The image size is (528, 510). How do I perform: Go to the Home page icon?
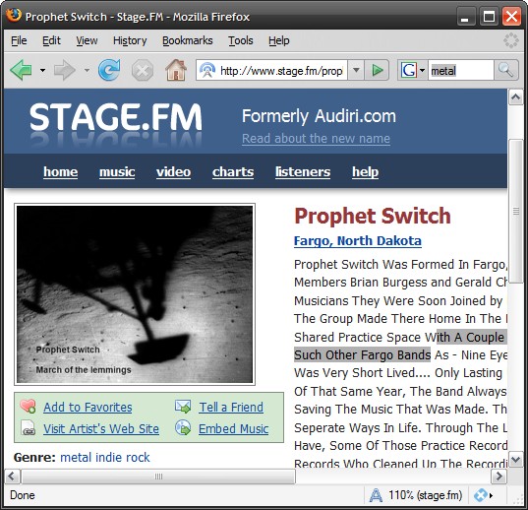pos(176,70)
